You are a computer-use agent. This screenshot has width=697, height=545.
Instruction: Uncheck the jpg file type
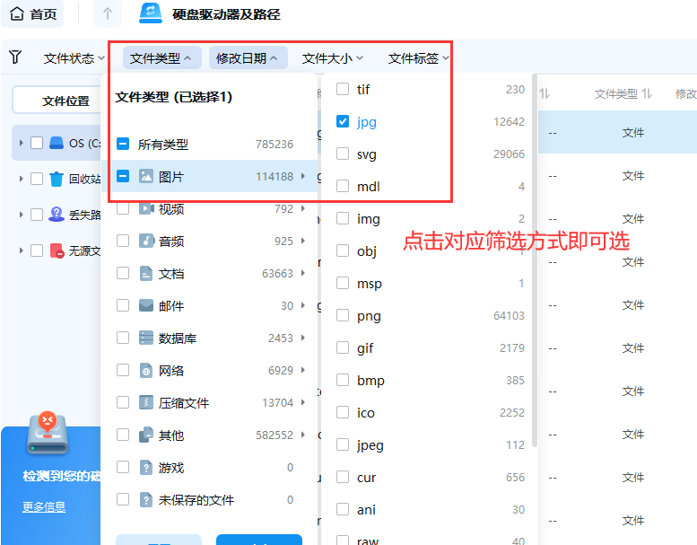(343, 121)
